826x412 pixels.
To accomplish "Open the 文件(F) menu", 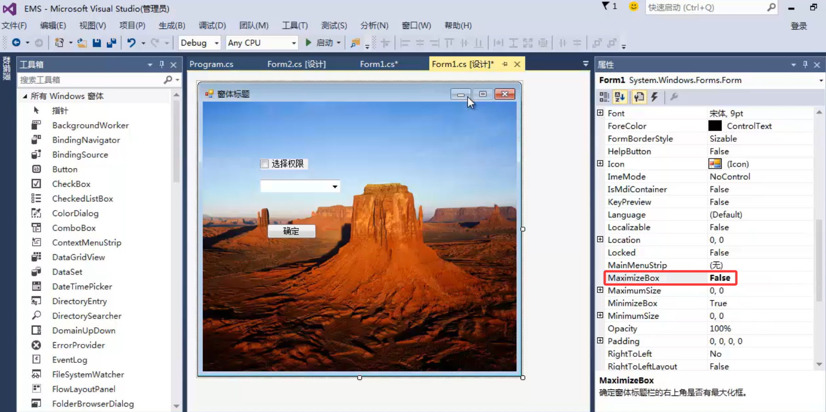I will 14,26.
